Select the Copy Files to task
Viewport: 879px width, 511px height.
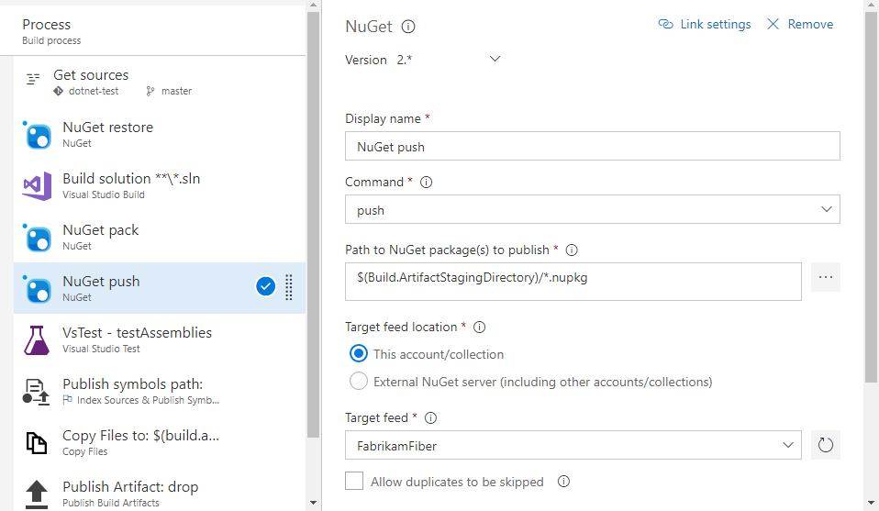[160, 442]
